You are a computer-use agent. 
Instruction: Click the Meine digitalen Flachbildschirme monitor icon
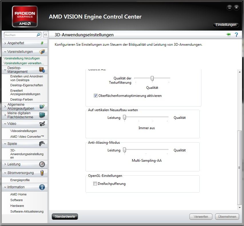click(x=42, y=115)
